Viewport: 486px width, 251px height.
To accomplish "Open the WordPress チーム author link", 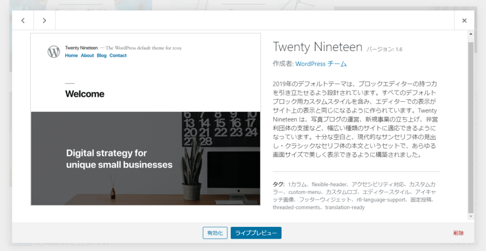I will tap(321, 63).
